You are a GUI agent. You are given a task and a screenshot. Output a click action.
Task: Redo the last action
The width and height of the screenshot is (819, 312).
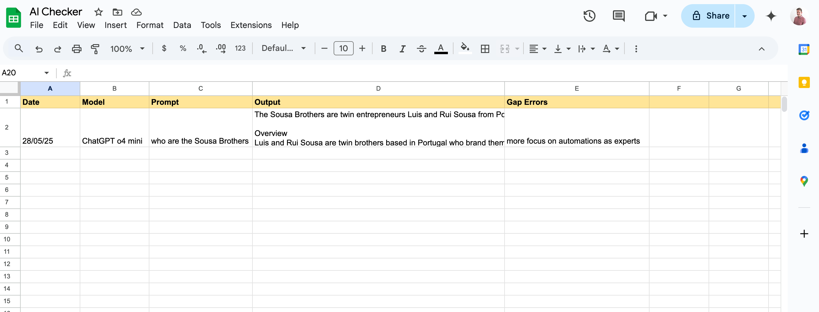58,49
